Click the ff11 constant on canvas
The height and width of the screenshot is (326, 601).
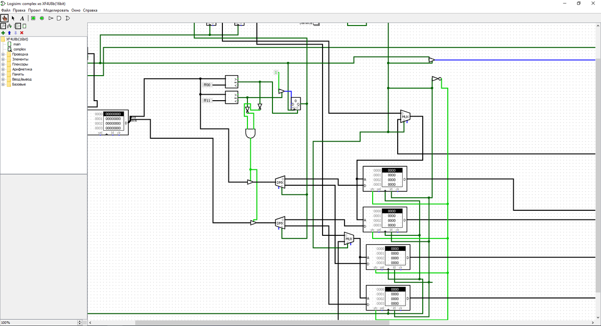click(x=207, y=100)
